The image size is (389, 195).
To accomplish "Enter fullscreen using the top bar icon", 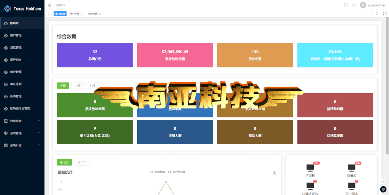I will pos(346,5).
